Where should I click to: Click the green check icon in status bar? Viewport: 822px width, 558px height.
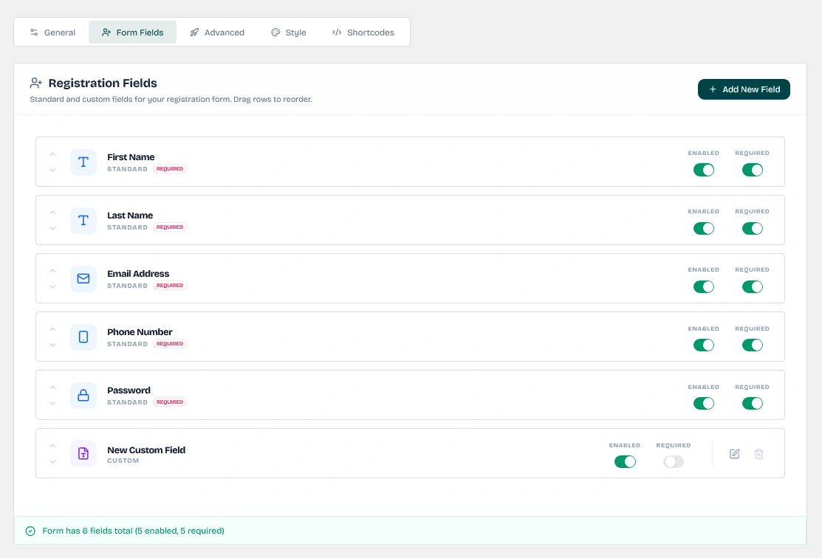30,531
